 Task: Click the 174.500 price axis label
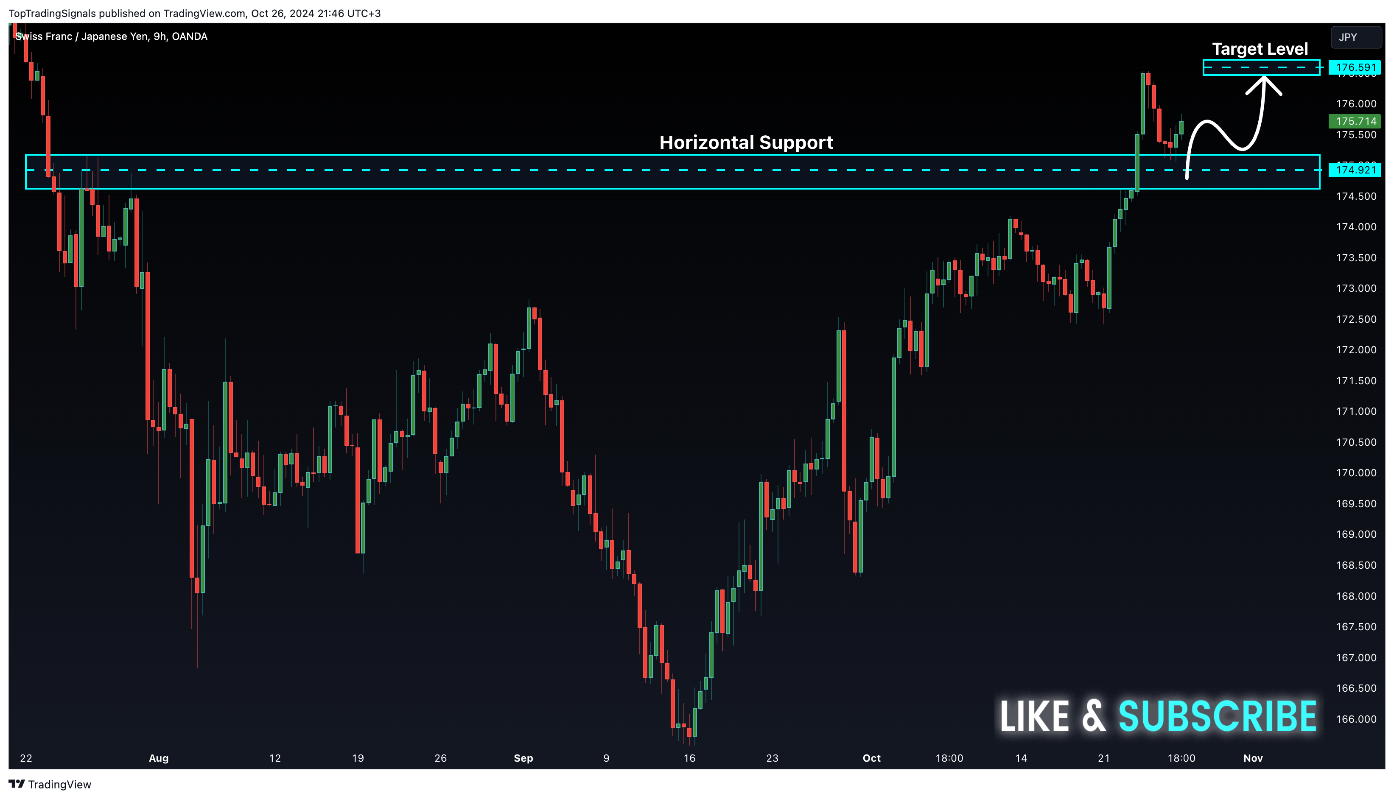(x=1355, y=196)
